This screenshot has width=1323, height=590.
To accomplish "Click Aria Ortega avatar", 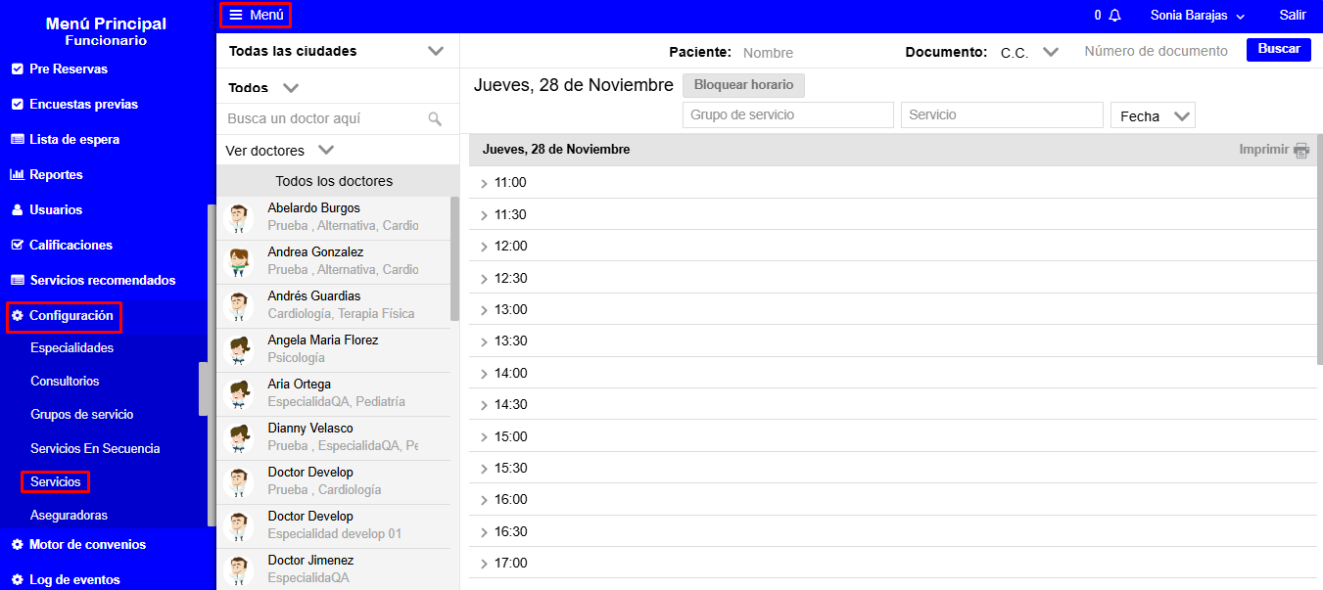I will 238,394.
